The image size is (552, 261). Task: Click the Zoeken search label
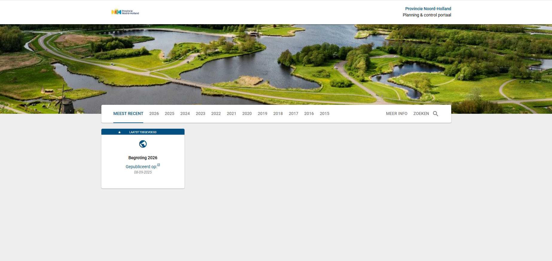421,114
